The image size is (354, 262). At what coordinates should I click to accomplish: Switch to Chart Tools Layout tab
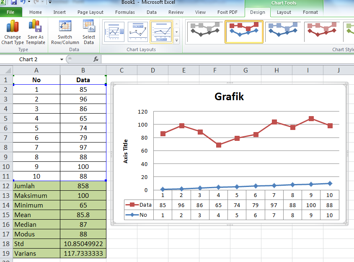coord(284,12)
